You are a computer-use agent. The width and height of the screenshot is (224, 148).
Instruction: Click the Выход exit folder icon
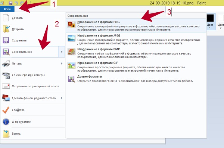6,133
